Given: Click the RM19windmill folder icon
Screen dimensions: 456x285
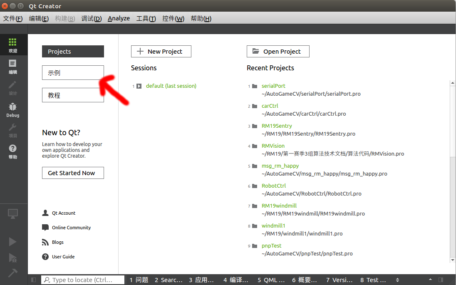Looking at the screenshot, I should (255, 206).
